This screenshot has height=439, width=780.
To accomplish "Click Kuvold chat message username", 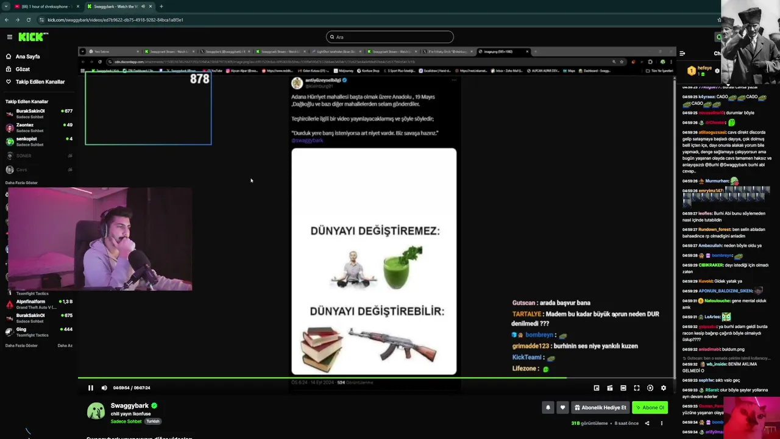I will pyautogui.click(x=706, y=281).
